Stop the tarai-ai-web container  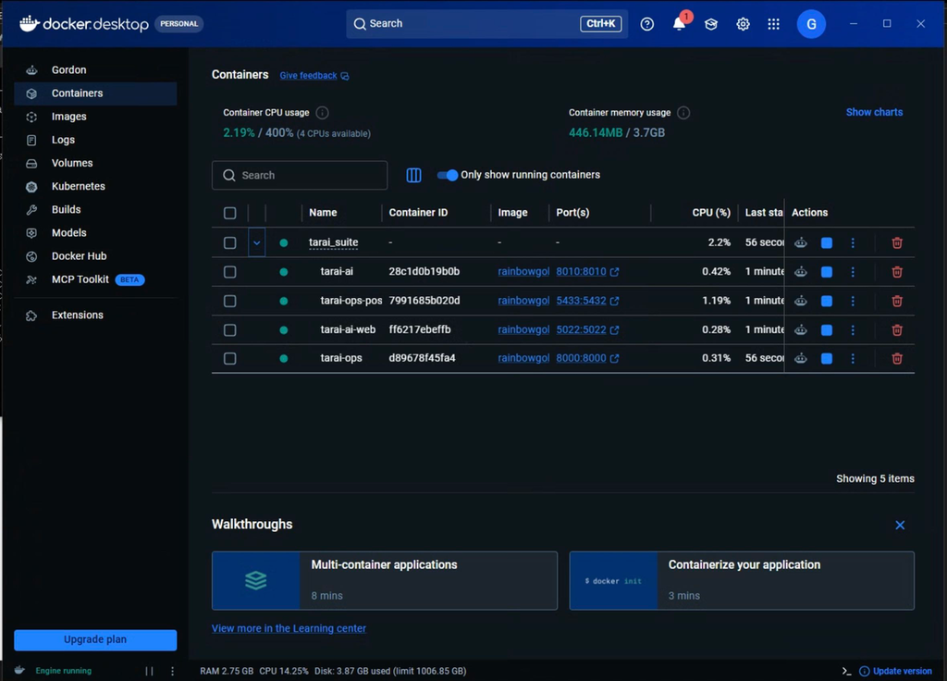tap(827, 330)
